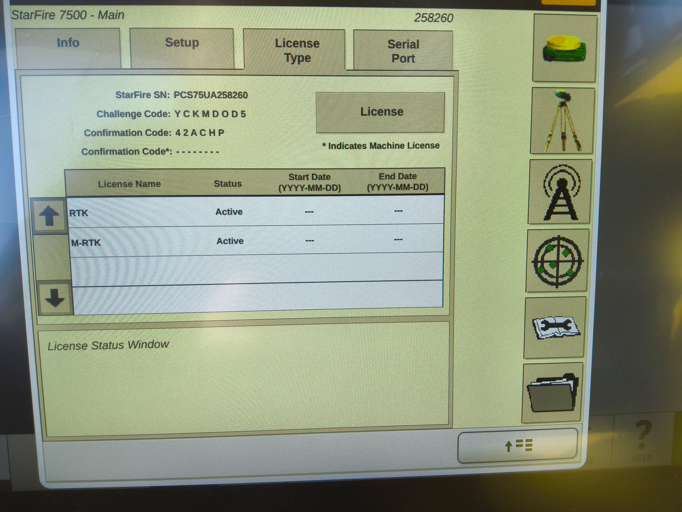This screenshot has width=682, height=512.
Task: Switch to the Serial Port tab
Action: (x=403, y=51)
